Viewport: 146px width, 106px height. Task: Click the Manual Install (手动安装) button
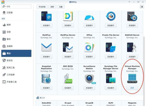pyautogui.click(x=42, y=7)
